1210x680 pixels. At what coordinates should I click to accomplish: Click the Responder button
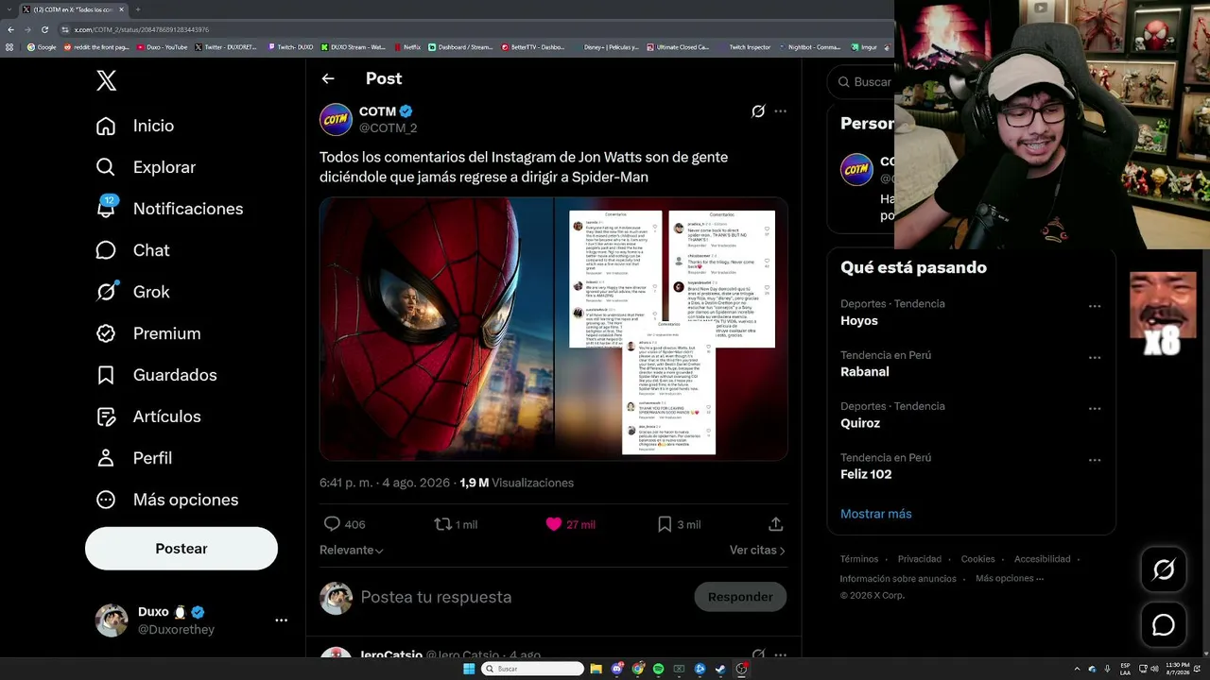[740, 597]
